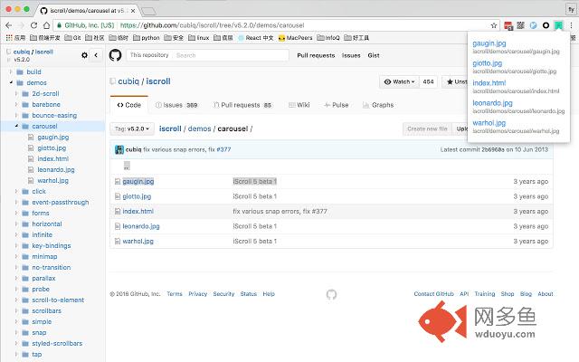
Task: Open Octotree settings gear icon
Action: click(x=84, y=55)
